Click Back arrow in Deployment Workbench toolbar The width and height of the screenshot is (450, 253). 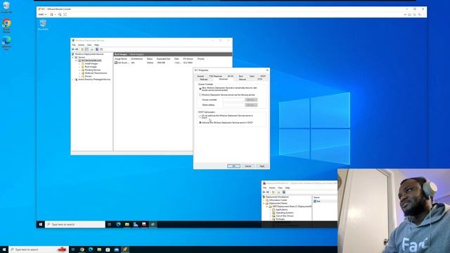[x=264, y=192]
